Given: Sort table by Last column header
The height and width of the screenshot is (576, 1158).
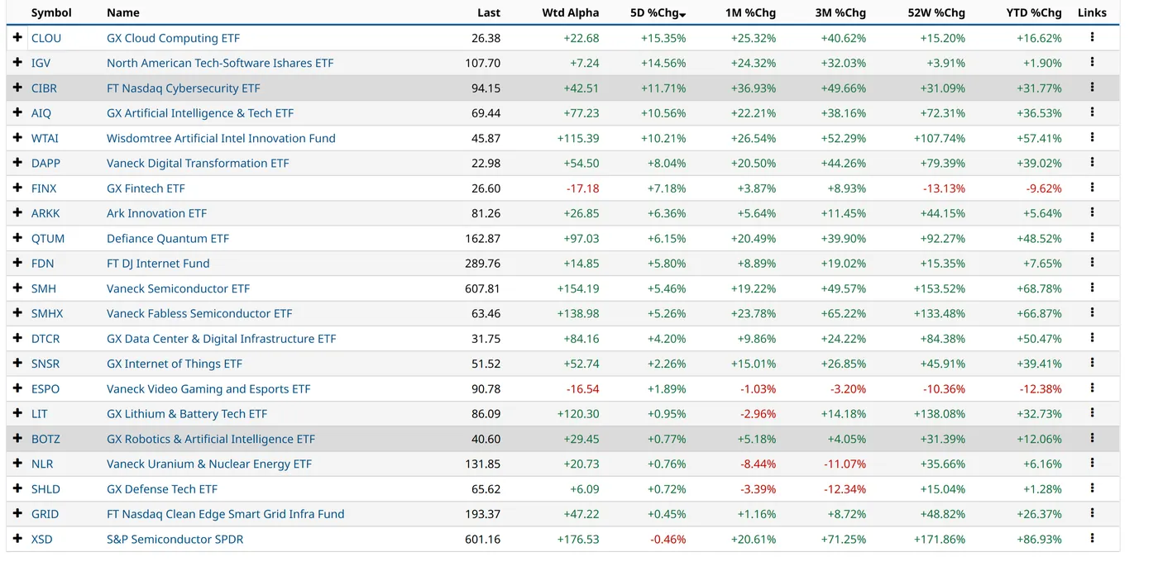Looking at the screenshot, I should [489, 12].
